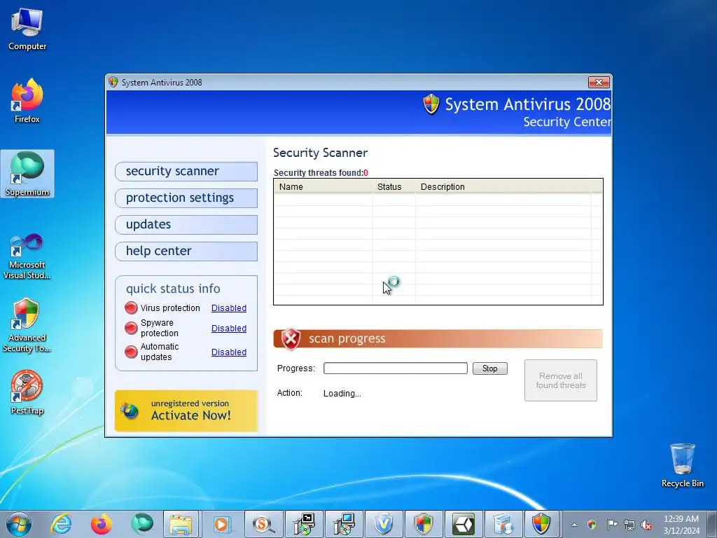The image size is (717, 538).
Task: Click Disabled link for Virus protection
Action: pyautogui.click(x=229, y=308)
